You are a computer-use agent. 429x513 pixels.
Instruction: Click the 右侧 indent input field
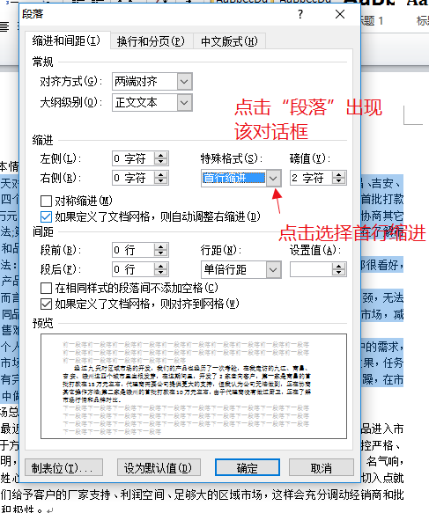click(x=133, y=179)
